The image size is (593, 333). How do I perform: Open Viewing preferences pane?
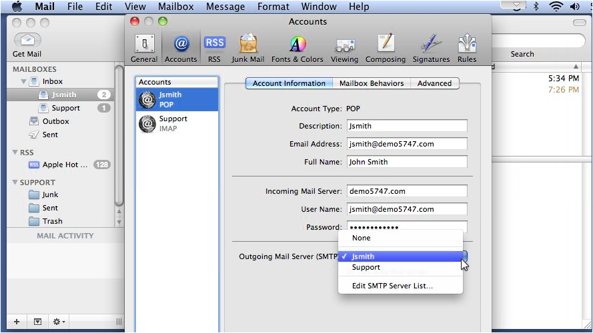[344, 49]
